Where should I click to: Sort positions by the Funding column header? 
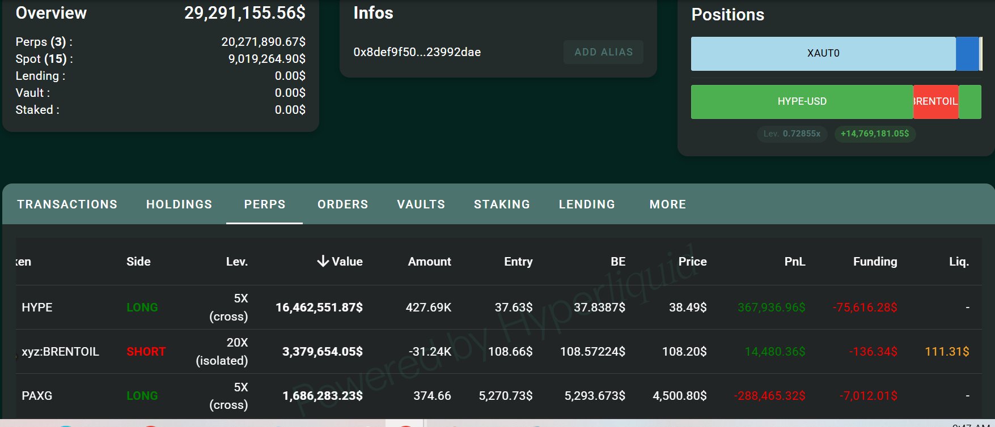tap(875, 262)
